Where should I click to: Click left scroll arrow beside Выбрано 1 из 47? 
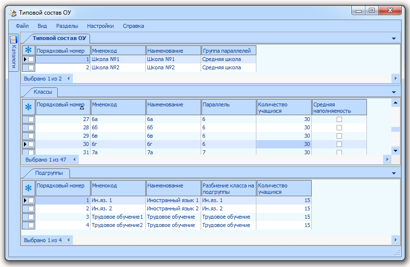[x=74, y=160]
